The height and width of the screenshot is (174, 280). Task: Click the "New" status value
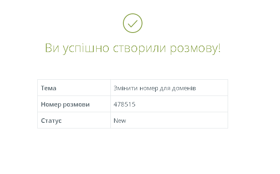click(x=120, y=120)
